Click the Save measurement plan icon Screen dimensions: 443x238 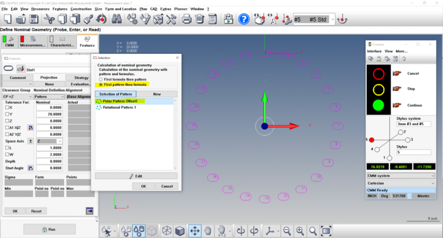pos(33,19)
